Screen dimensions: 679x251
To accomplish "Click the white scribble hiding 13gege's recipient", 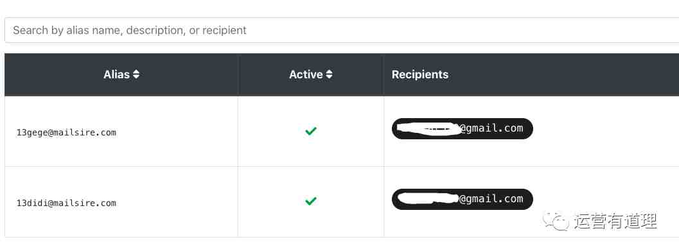I will click(x=428, y=130).
